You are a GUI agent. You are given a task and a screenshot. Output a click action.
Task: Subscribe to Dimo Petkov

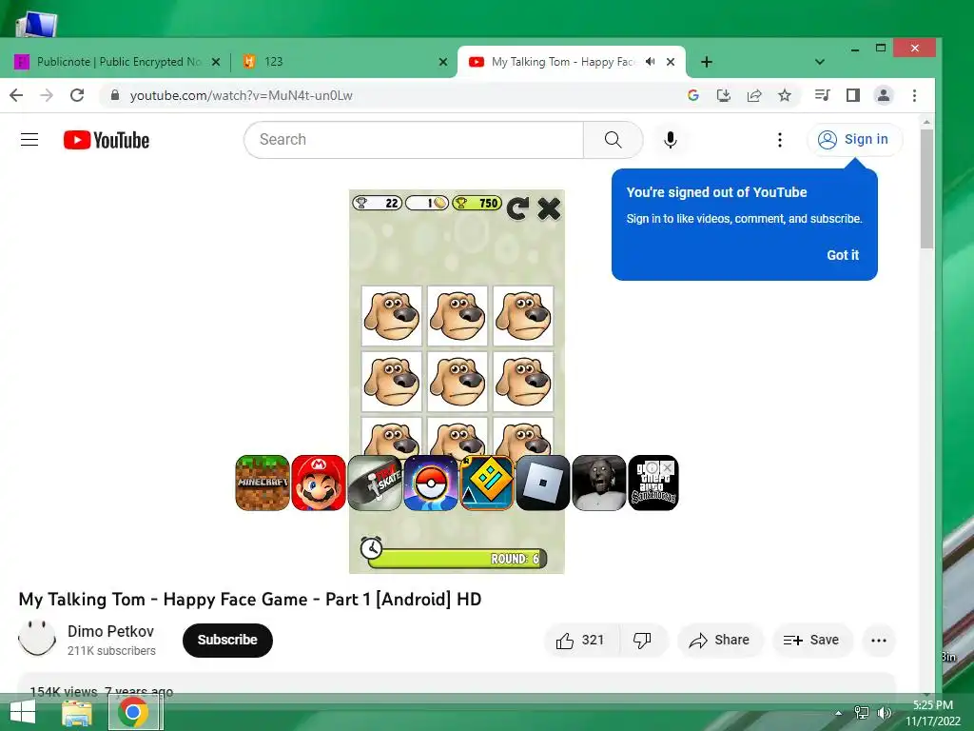pos(227,640)
